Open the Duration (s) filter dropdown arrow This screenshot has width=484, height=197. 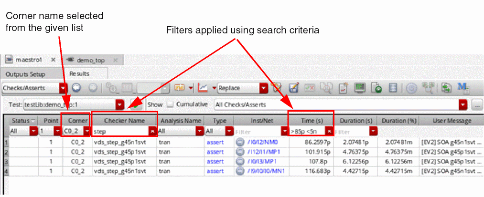tap(374, 131)
